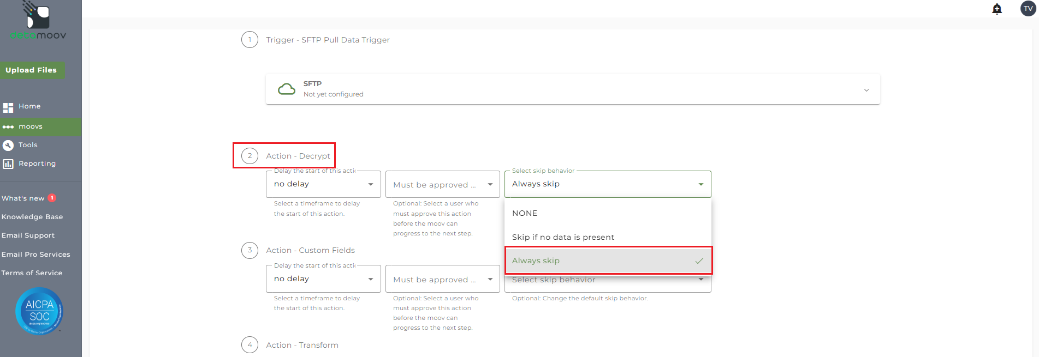The height and width of the screenshot is (357, 1039).
Task: Click the Home dashboard icon
Action: [8, 107]
